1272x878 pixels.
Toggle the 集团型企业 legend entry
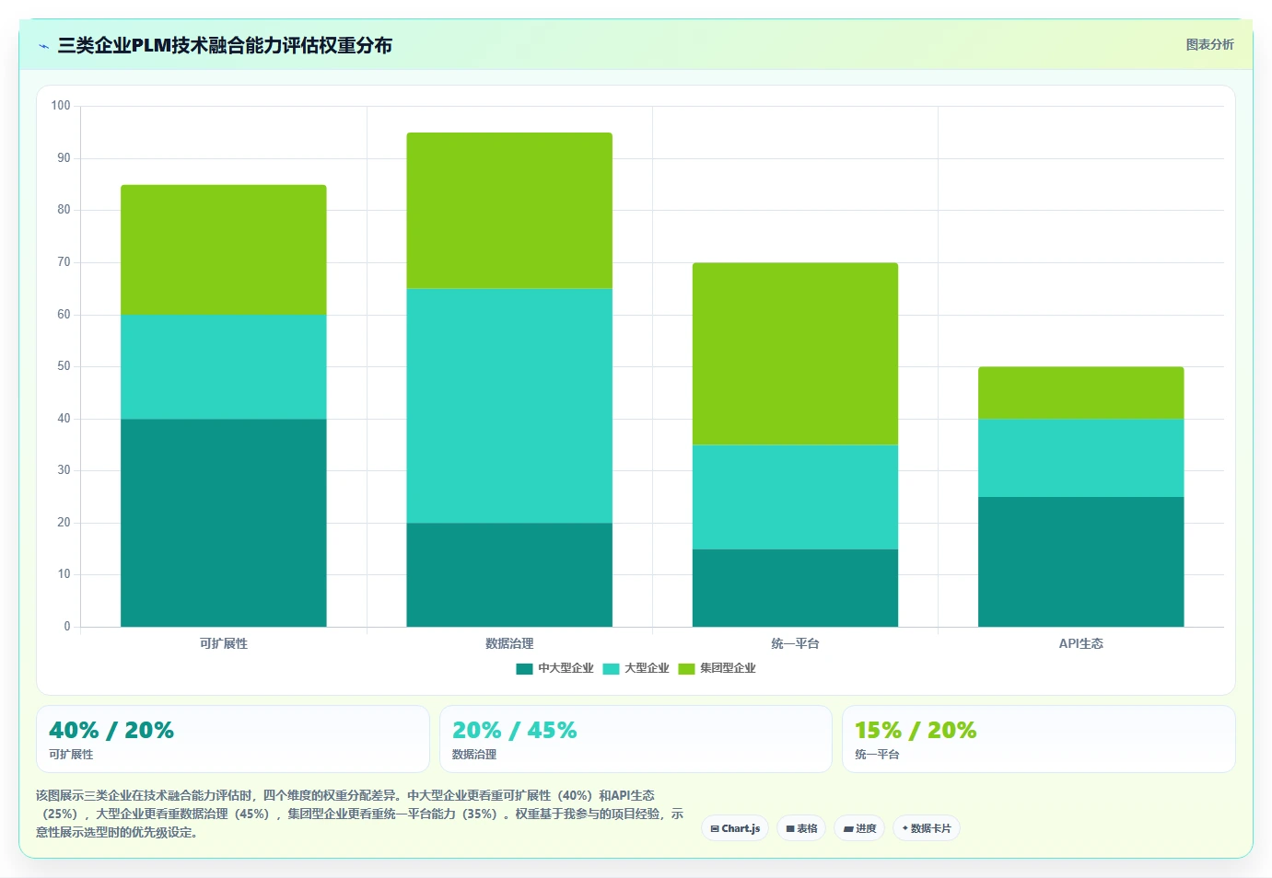717,668
